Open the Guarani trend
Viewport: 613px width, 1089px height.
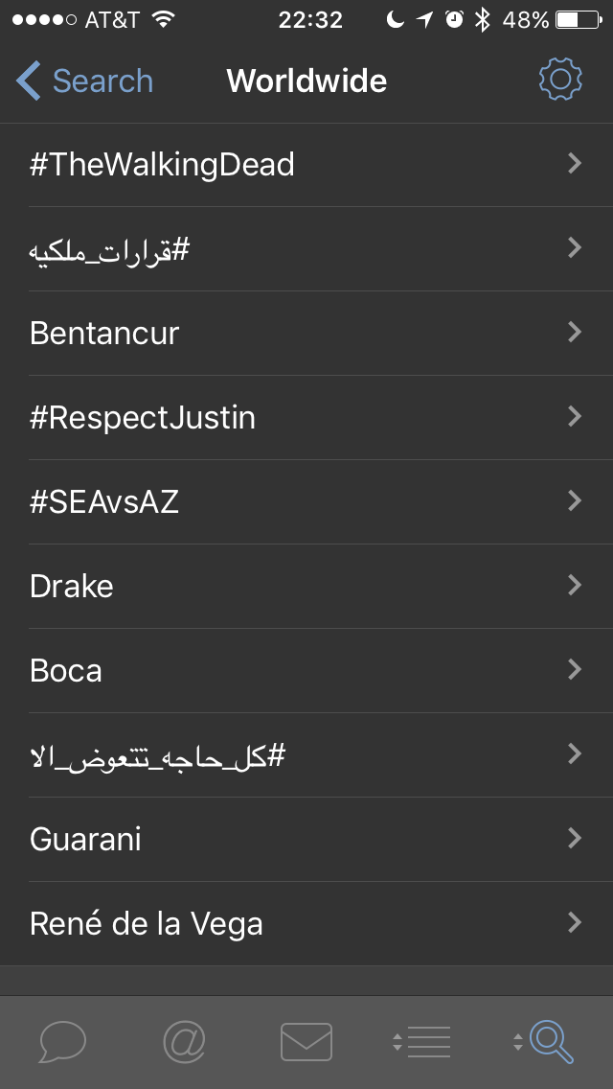point(86,839)
